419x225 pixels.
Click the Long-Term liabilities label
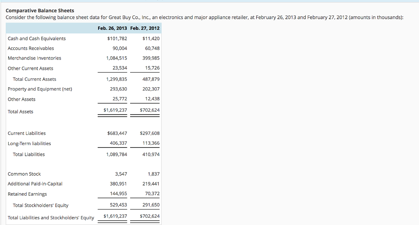click(29, 143)
